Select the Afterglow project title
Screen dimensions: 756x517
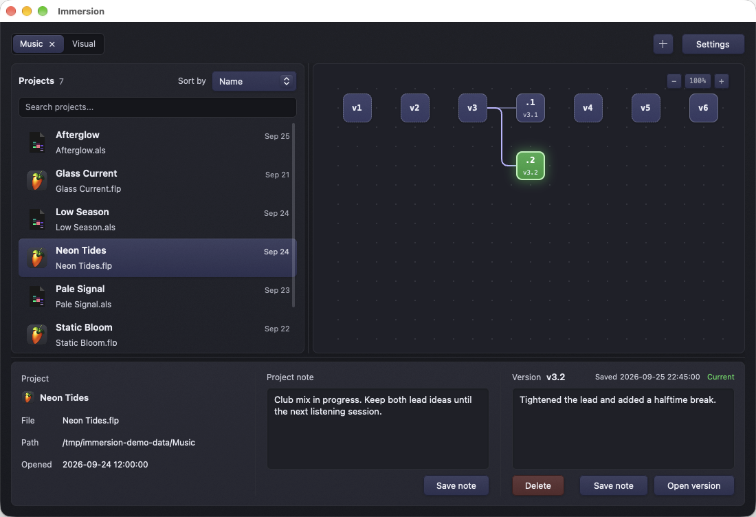[x=77, y=135]
